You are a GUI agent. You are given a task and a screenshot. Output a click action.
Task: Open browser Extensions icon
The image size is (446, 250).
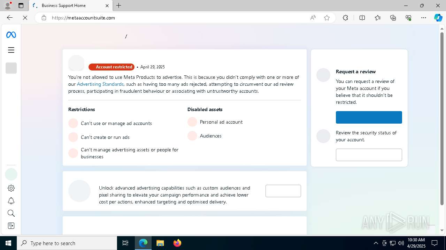[345, 18]
